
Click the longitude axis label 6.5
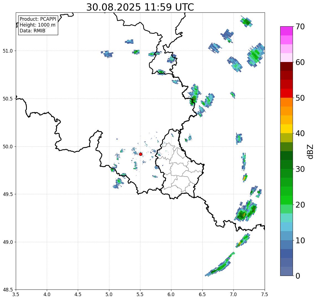pos(202,294)
